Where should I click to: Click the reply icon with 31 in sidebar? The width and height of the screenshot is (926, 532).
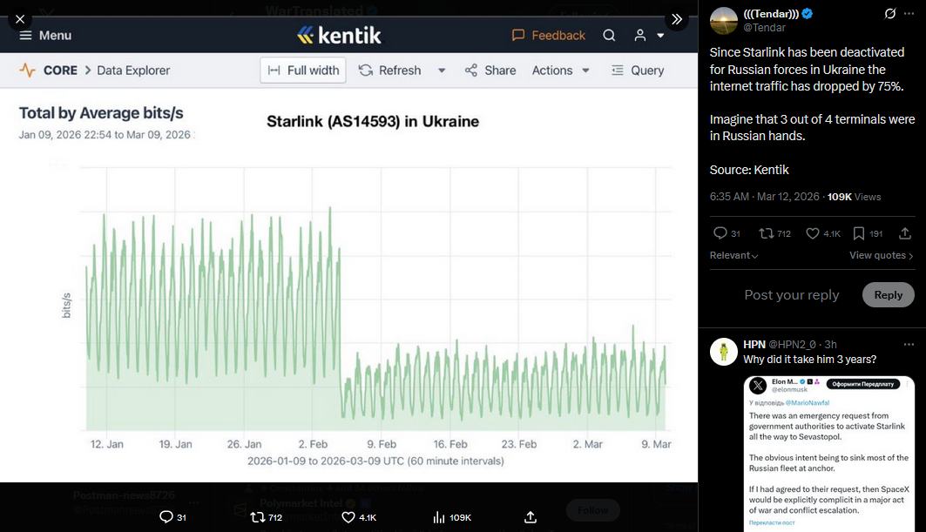coord(720,233)
